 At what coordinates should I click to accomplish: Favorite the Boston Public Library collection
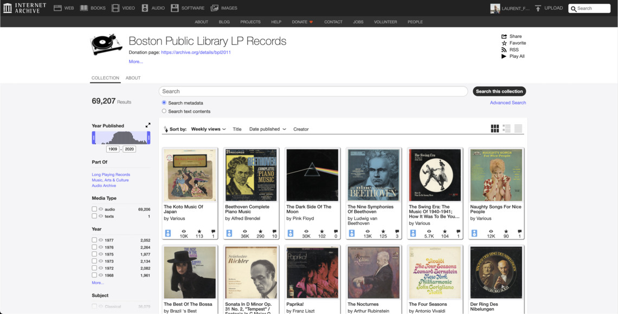(512, 43)
